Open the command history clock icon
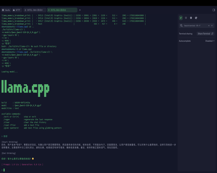The image size is (217, 173). (x=191, y=18)
